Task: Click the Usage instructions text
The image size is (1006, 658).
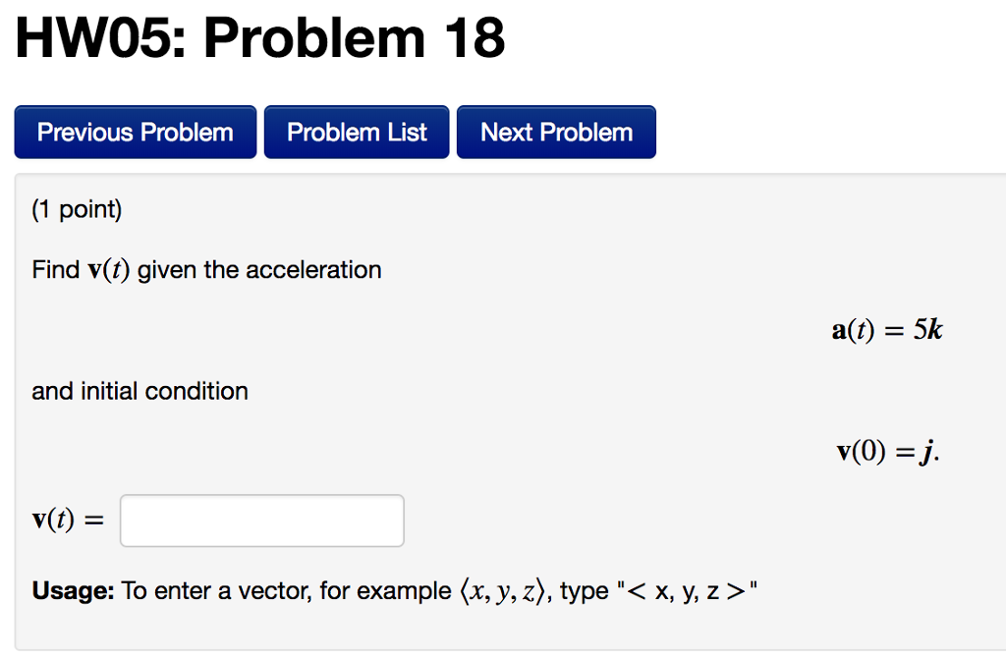Action: pyautogui.click(x=392, y=590)
